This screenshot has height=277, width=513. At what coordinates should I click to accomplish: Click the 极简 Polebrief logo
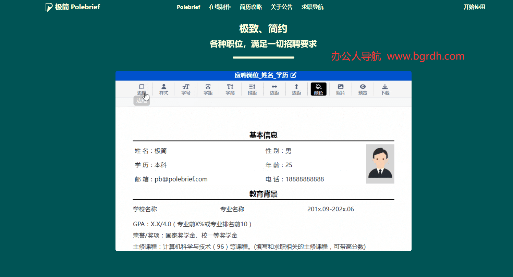pos(73,7)
